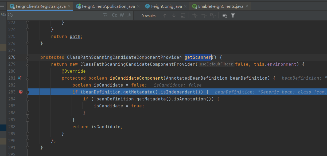Click 'isCandidate = true;' on line 285
The image size is (327, 156).
[119, 106]
